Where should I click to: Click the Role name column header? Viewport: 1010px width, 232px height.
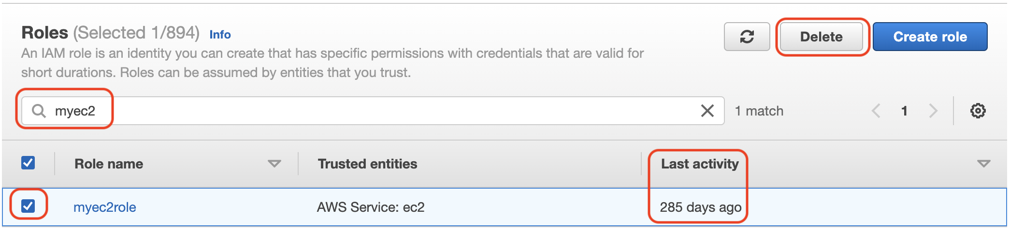click(109, 164)
